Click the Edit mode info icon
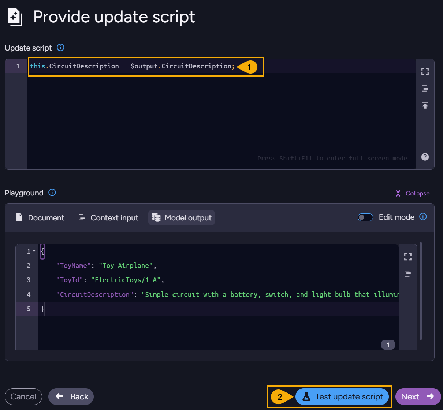 coord(423,217)
